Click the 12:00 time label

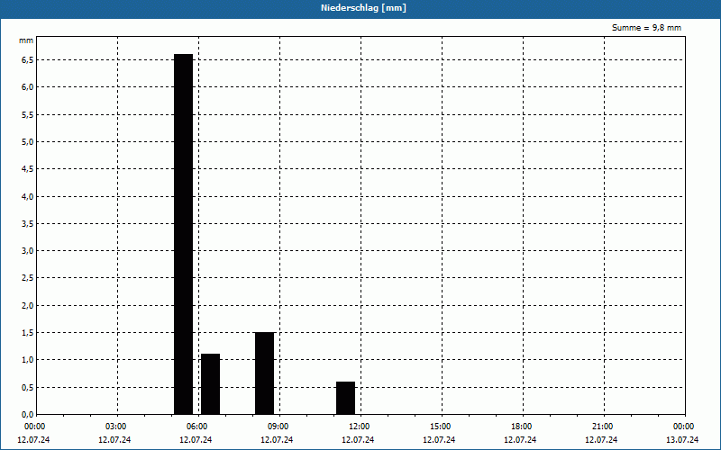coord(359,427)
